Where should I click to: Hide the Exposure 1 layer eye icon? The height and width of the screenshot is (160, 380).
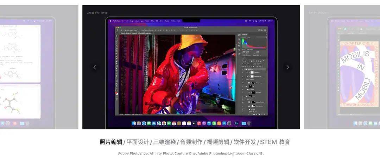pos(242,83)
